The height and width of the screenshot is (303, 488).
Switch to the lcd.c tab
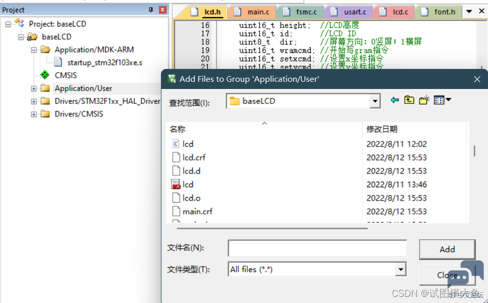(x=394, y=12)
